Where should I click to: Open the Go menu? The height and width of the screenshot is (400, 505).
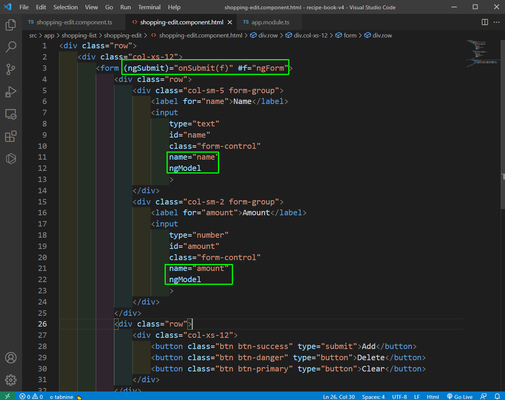(x=109, y=7)
